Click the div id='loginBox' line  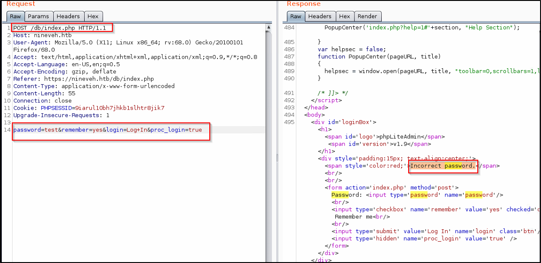click(x=343, y=122)
